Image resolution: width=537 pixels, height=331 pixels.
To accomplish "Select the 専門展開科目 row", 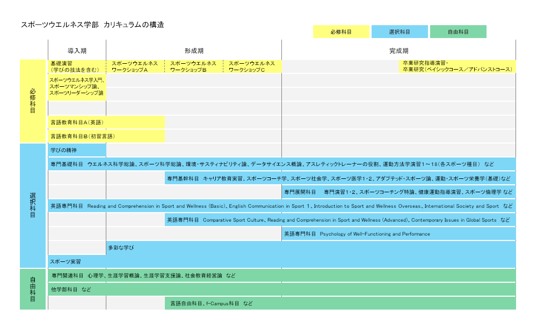I will coord(399,192).
